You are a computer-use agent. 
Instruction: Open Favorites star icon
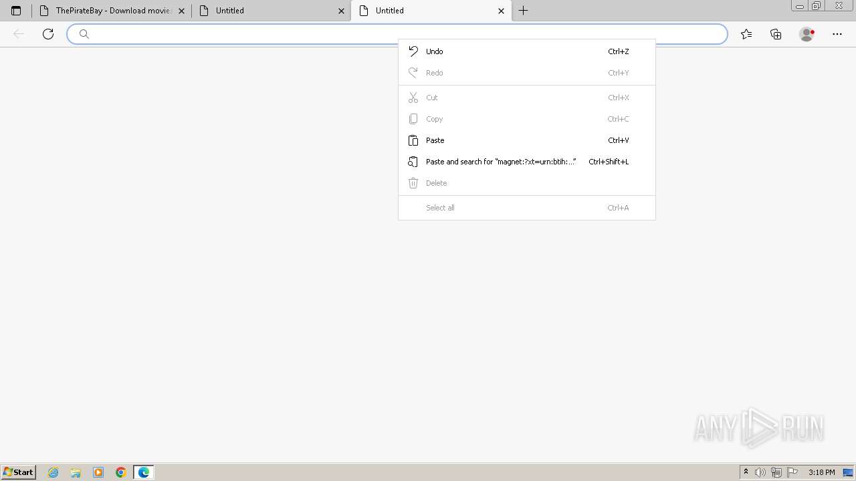coord(746,34)
